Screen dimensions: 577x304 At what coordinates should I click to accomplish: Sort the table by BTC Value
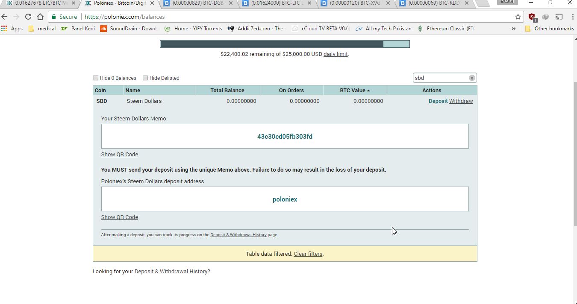[355, 91]
